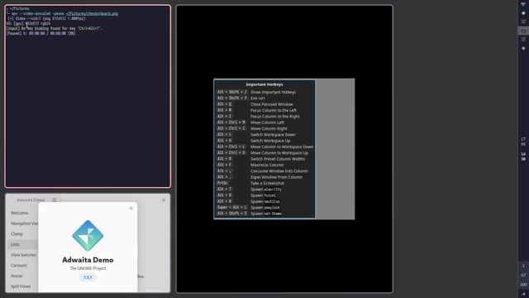Click 'Spawn swaylock' hotkey row

point(264,208)
